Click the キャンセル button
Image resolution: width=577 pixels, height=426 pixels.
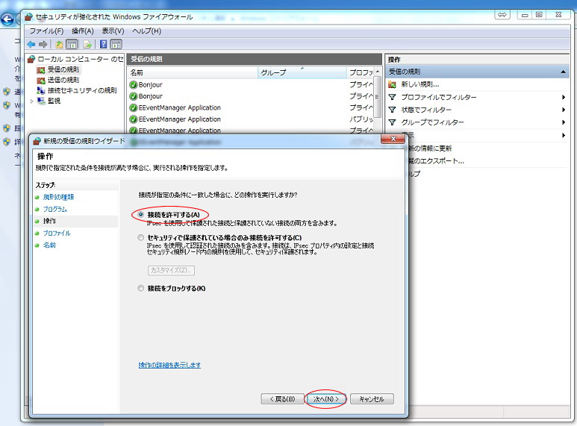click(372, 399)
